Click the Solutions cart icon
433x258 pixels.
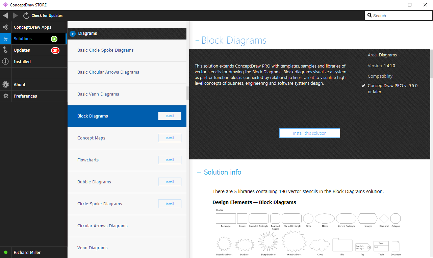(5, 39)
